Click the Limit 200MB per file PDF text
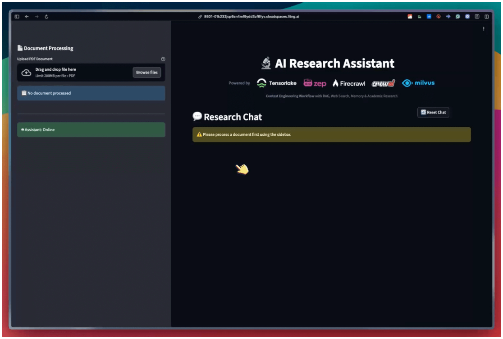Image resolution: width=503 pixels, height=339 pixels. 55,76
